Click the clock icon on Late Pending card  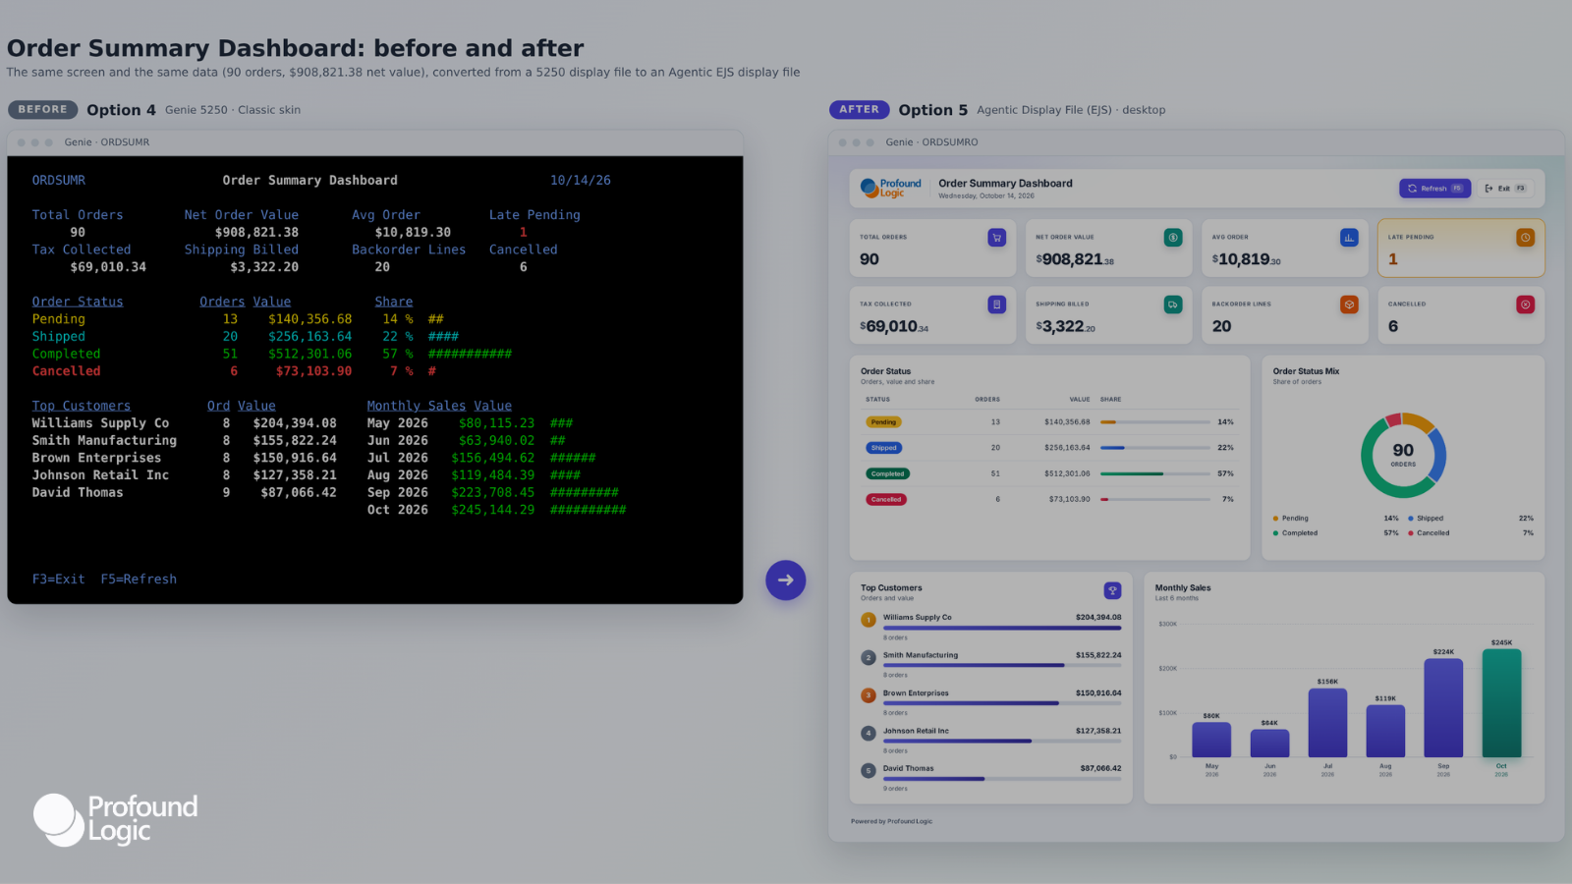(x=1525, y=238)
